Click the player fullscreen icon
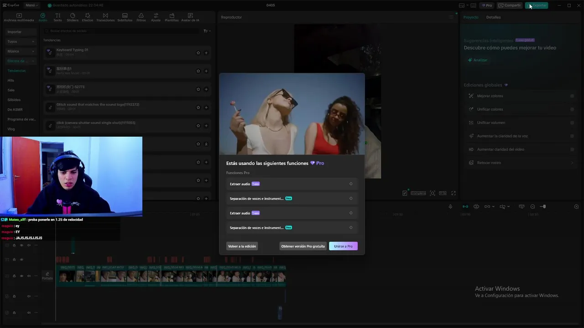 click(x=454, y=193)
